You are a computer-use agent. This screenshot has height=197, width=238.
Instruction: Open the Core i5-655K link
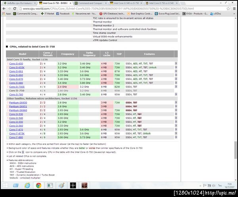[17, 67]
